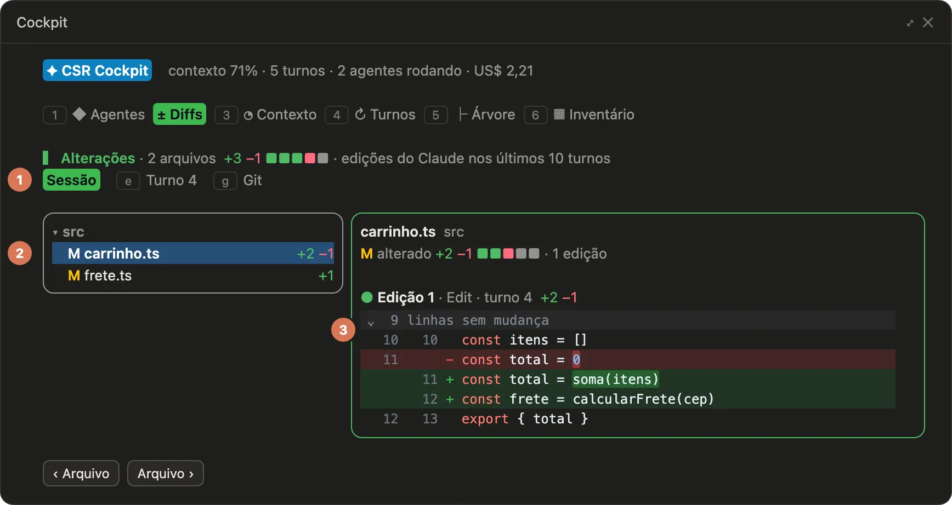Select the Sessão scope filter

point(71,180)
